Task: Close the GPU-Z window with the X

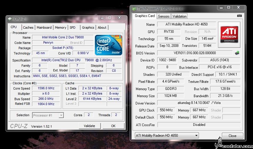Action: click(x=239, y=7)
